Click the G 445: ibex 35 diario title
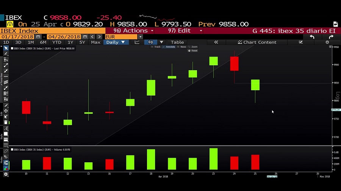The image size is (341, 191). tap(294, 31)
